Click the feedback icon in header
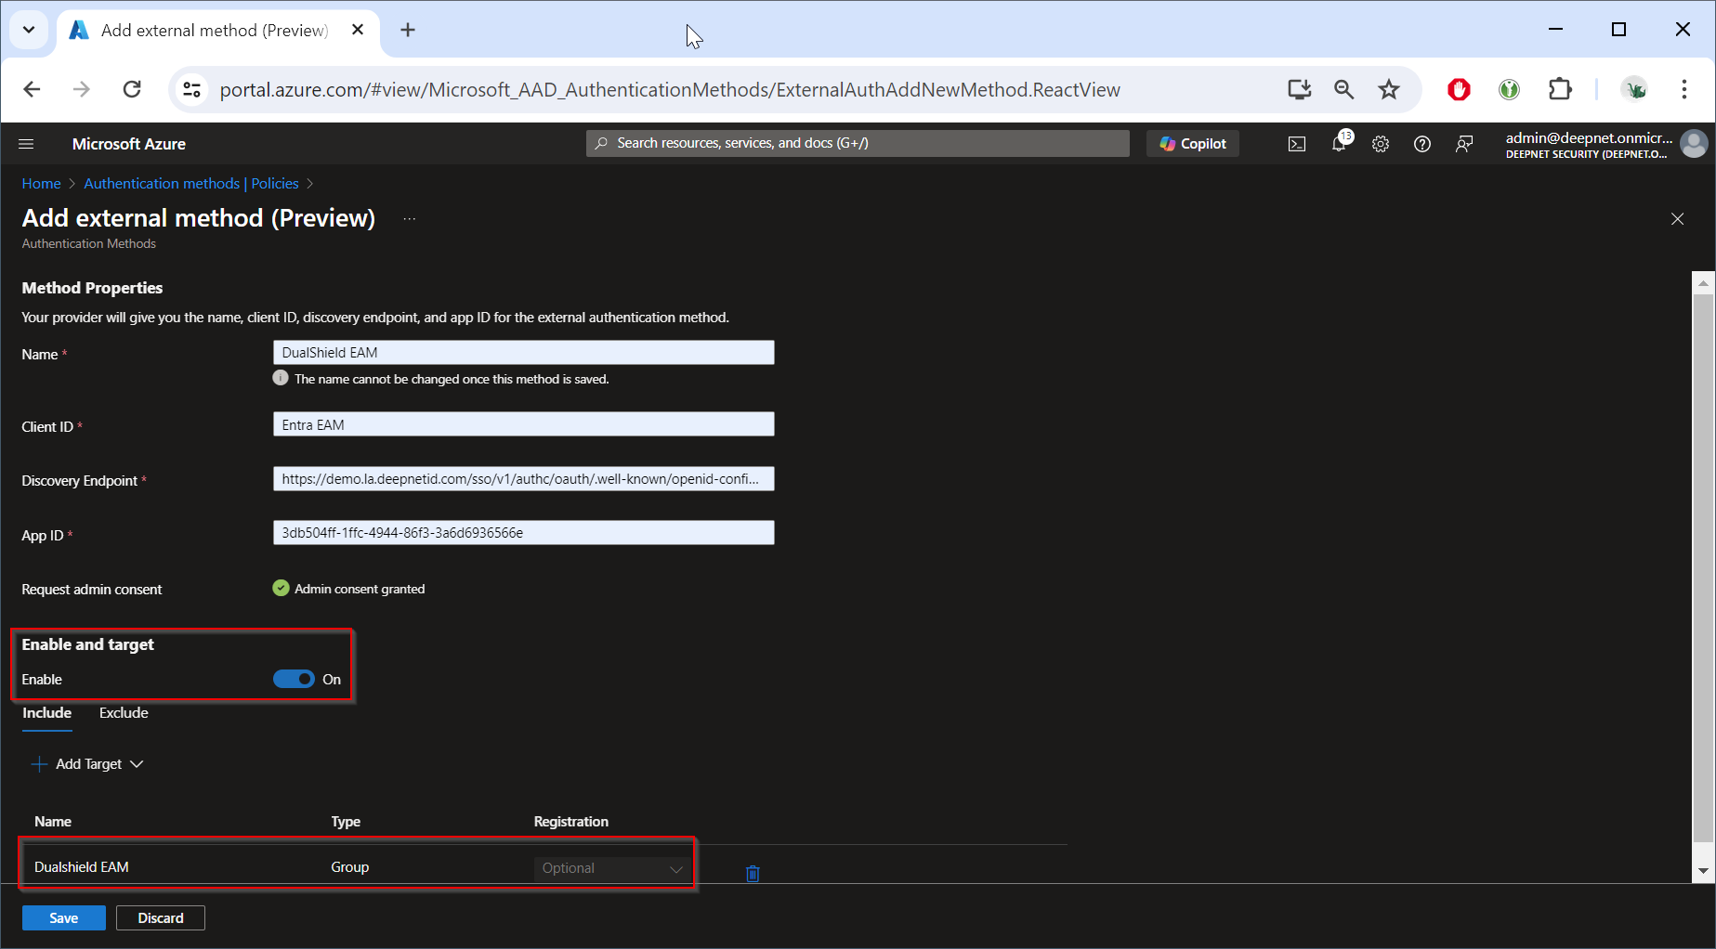1716x949 pixels. tap(1464, 144)
